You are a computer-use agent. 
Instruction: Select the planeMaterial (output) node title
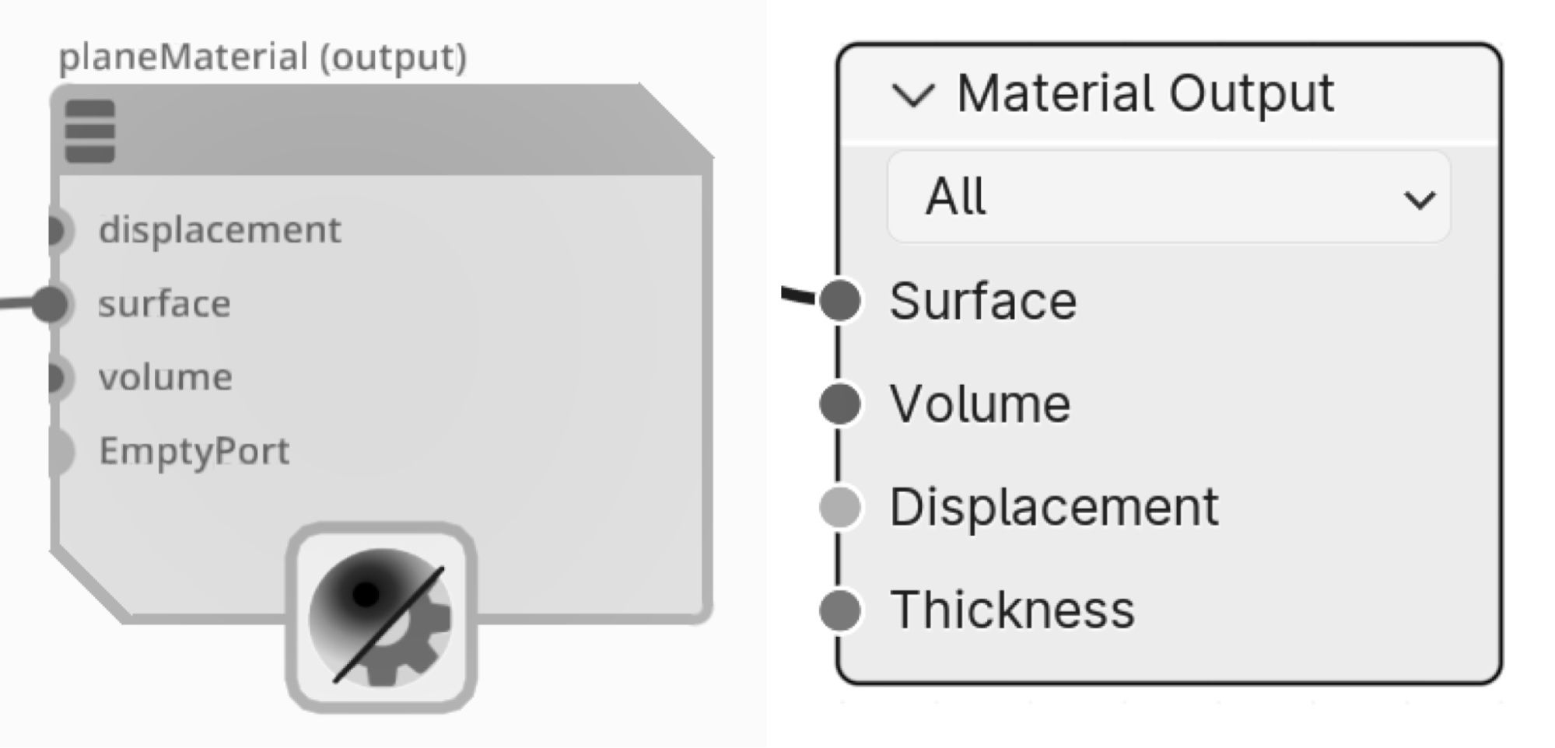(x=262, y=58)
